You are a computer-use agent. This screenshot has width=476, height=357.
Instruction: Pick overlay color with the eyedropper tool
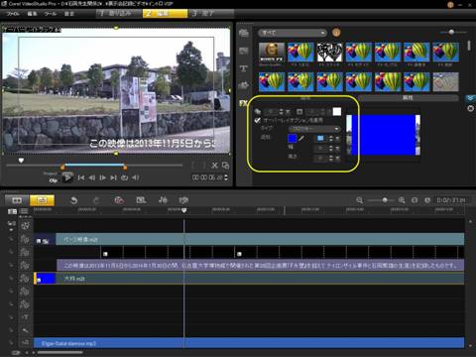click(301, 138)
